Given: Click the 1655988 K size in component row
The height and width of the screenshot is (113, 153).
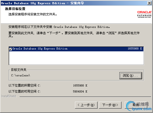Looking at the screenshot, I should [135, 48].
